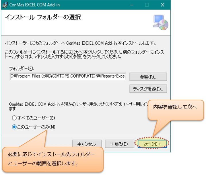
Task: Click the インストーラーは次のフォルダーへ description line
Action: (80, 44)
